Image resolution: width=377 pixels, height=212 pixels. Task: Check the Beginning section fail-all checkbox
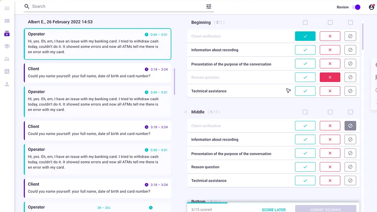click(x=330, y=22)
